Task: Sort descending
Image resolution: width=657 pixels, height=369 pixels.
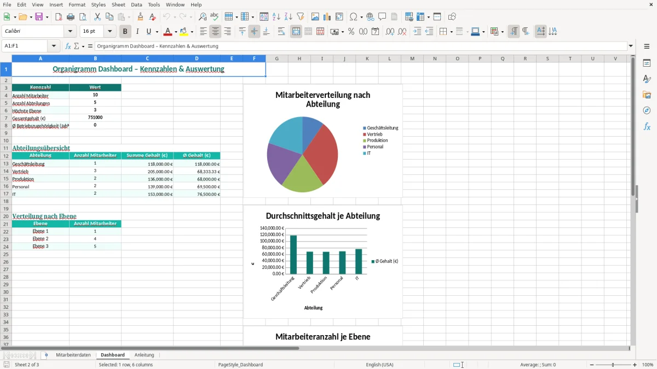Action: point(289,17)
